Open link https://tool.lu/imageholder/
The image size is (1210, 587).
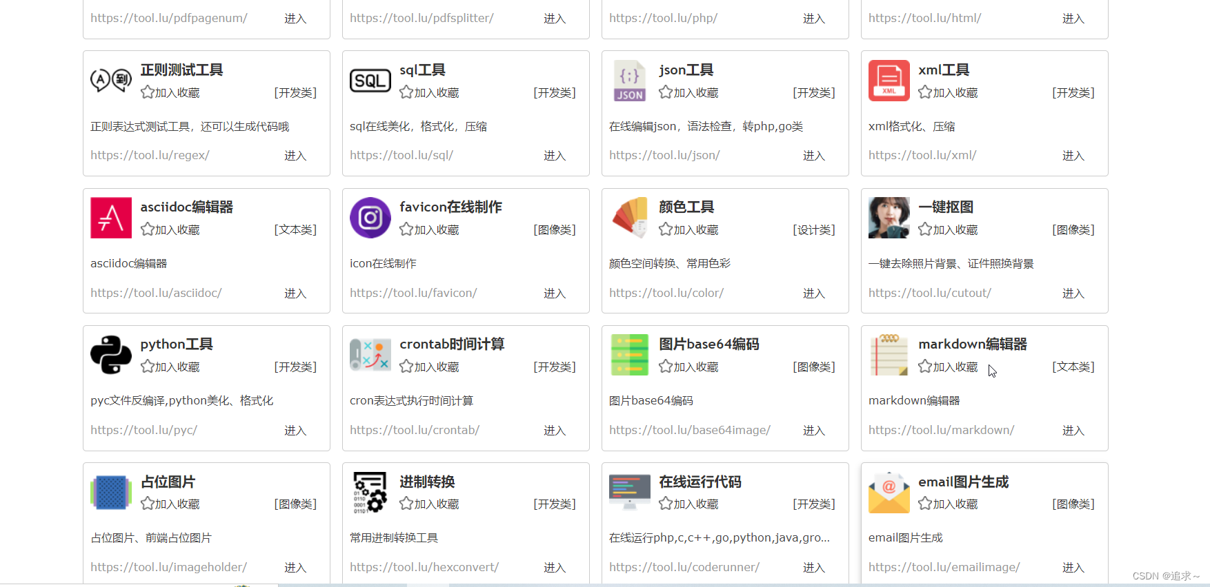(x=168, y=567)
